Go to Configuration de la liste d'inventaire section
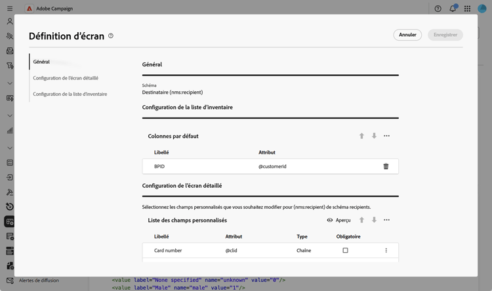 [x=70, y=94]
